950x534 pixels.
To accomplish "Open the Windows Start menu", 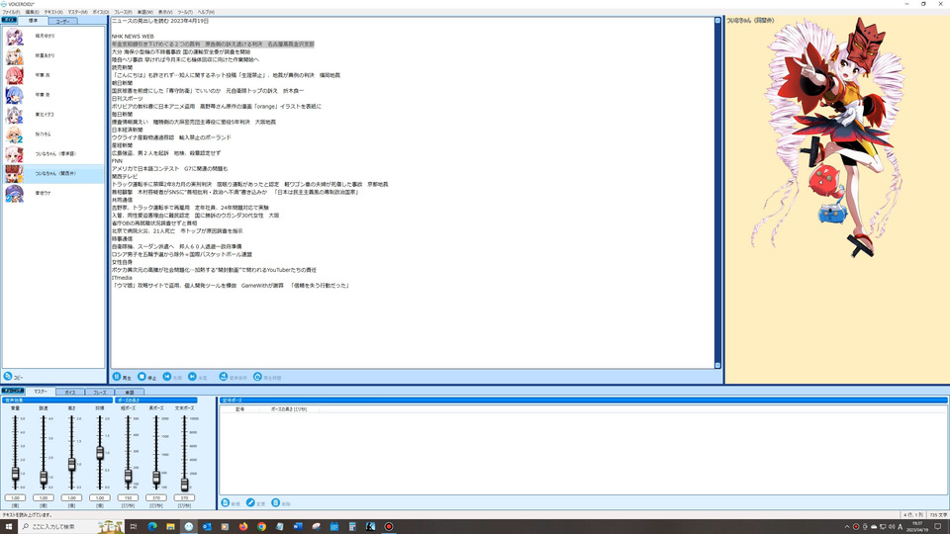I will (x=9, y=527).
